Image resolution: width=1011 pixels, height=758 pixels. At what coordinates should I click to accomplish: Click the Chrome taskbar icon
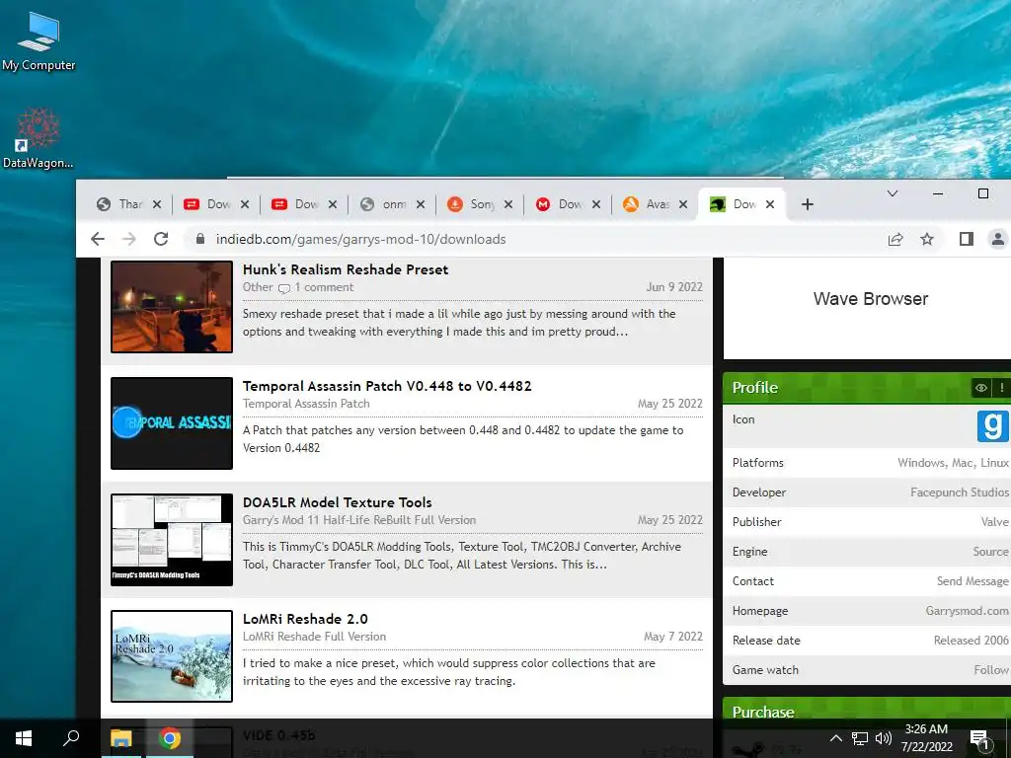170,738
